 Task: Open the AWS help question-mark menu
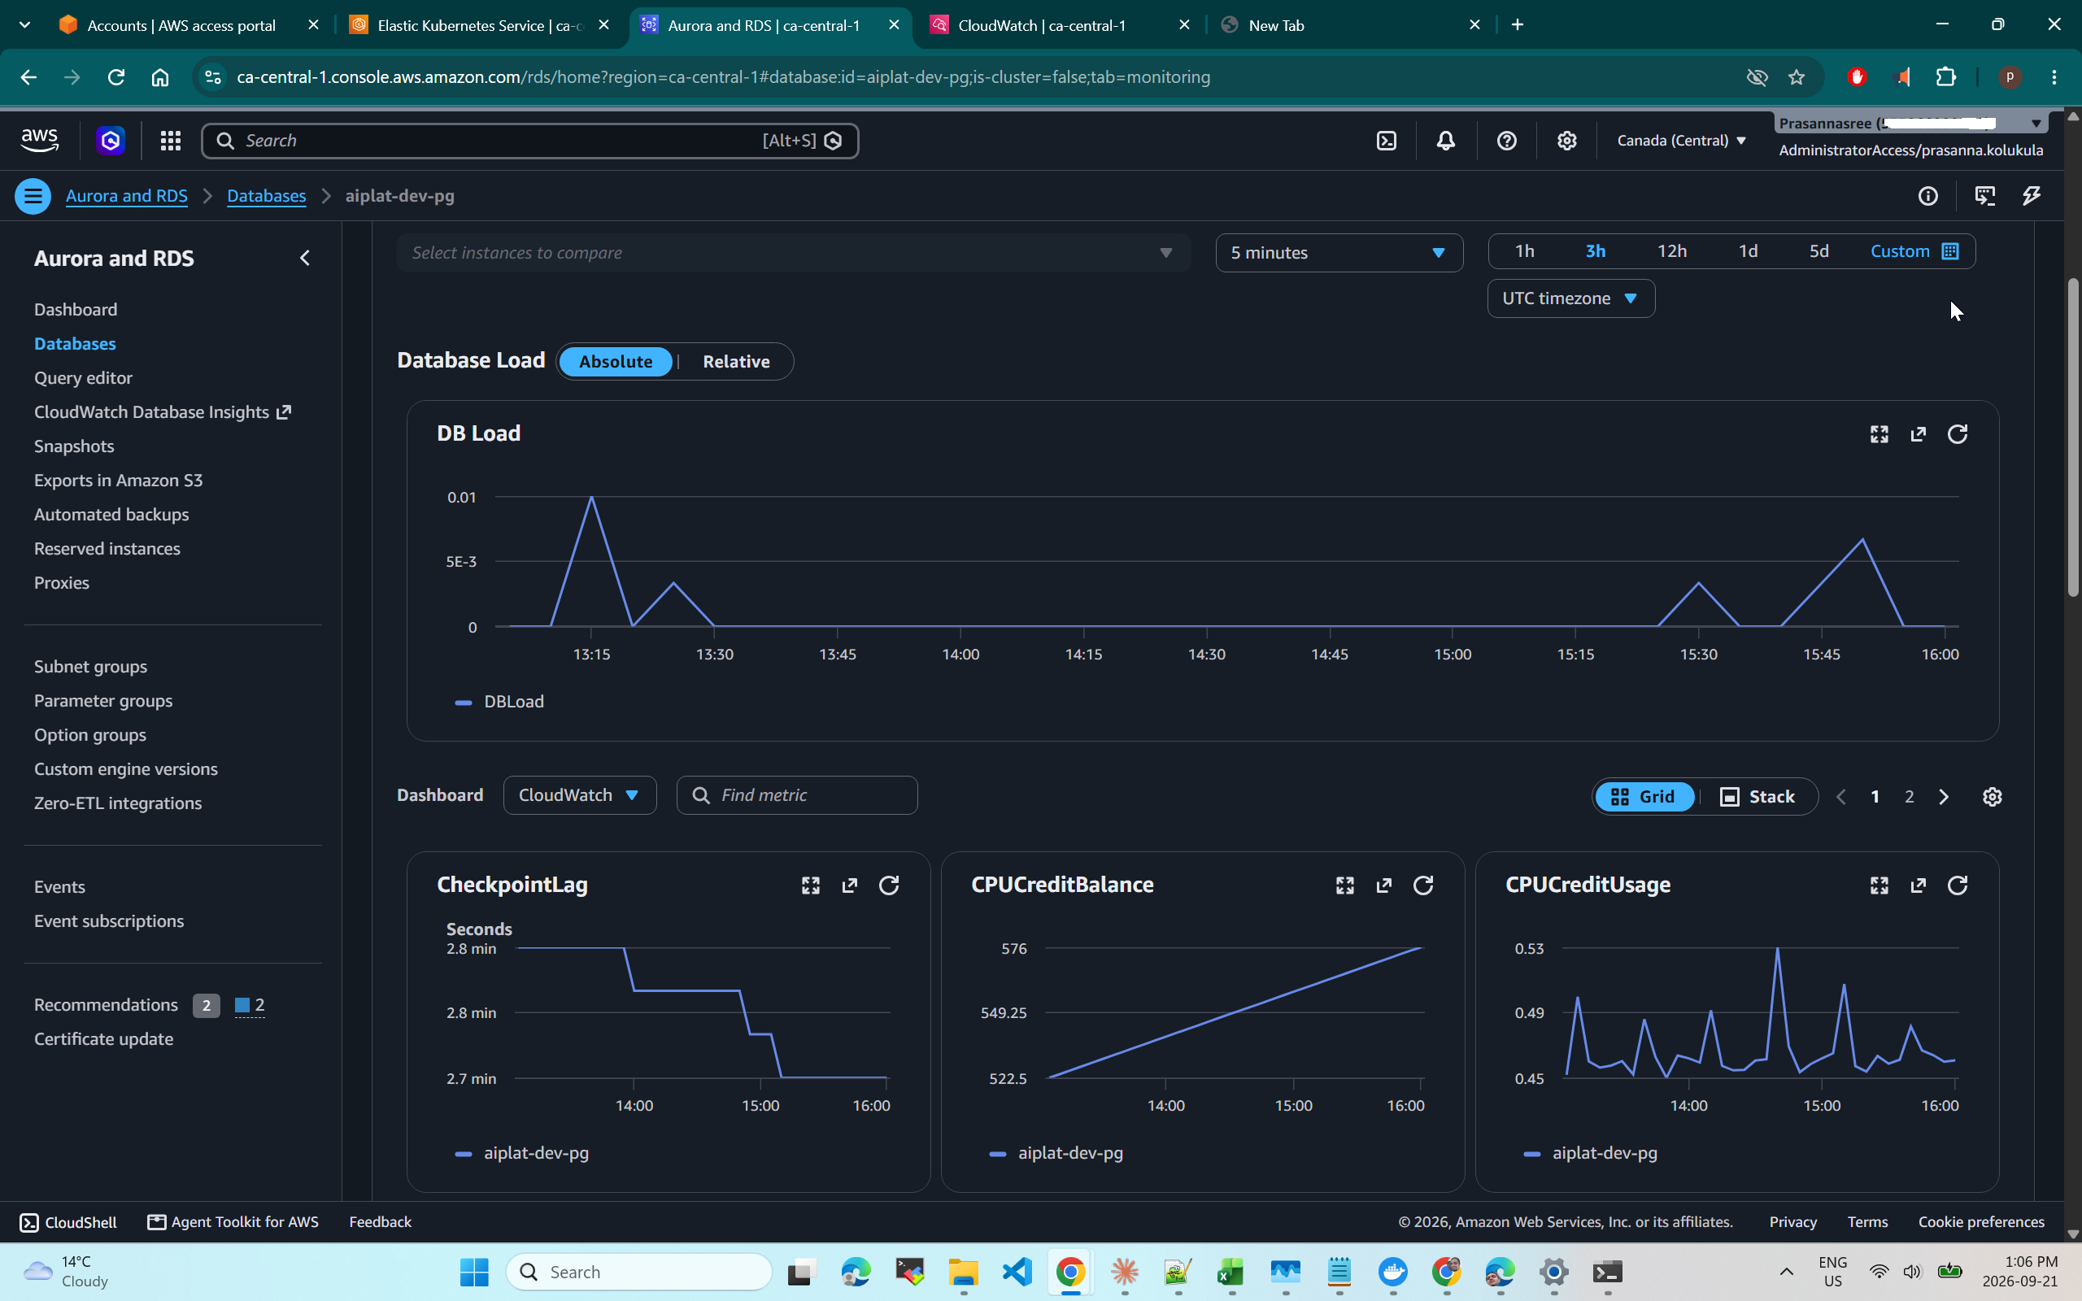pyautogui.click(x=1506, y=140)
